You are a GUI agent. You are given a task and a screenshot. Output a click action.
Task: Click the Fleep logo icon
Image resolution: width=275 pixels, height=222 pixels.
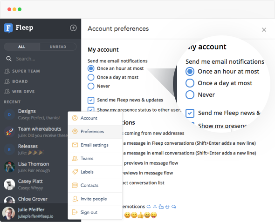pos(8,28)
